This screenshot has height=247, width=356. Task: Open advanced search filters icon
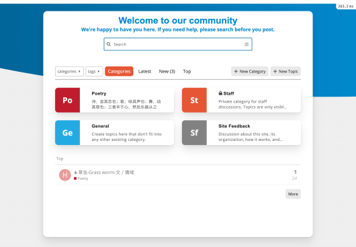[x=247, y=44]
